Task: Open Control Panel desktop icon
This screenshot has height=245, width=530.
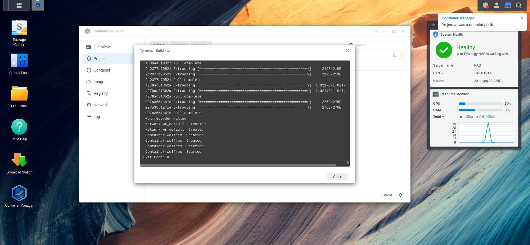Action: pos(19,61)
